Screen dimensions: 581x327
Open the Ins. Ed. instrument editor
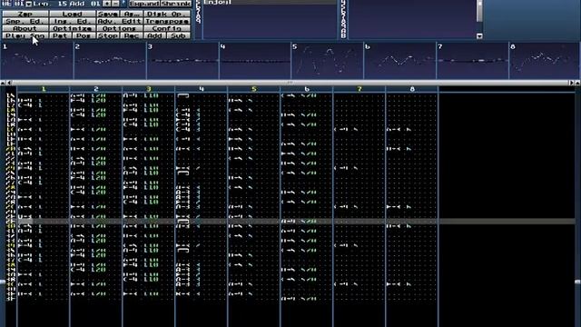73,22
